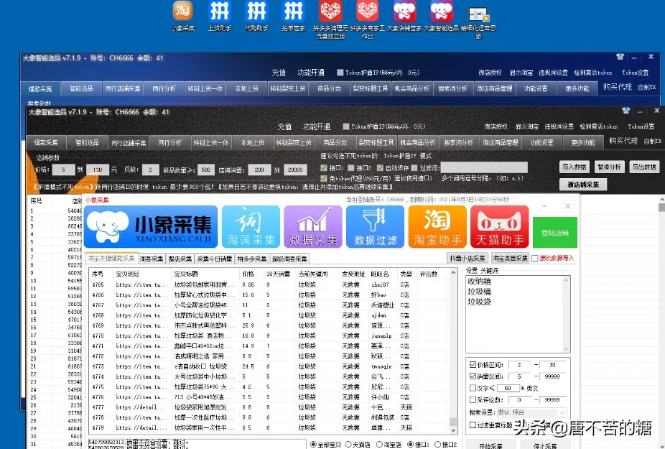
Task: Click the 导出数据 button
Action: point(644,167)
